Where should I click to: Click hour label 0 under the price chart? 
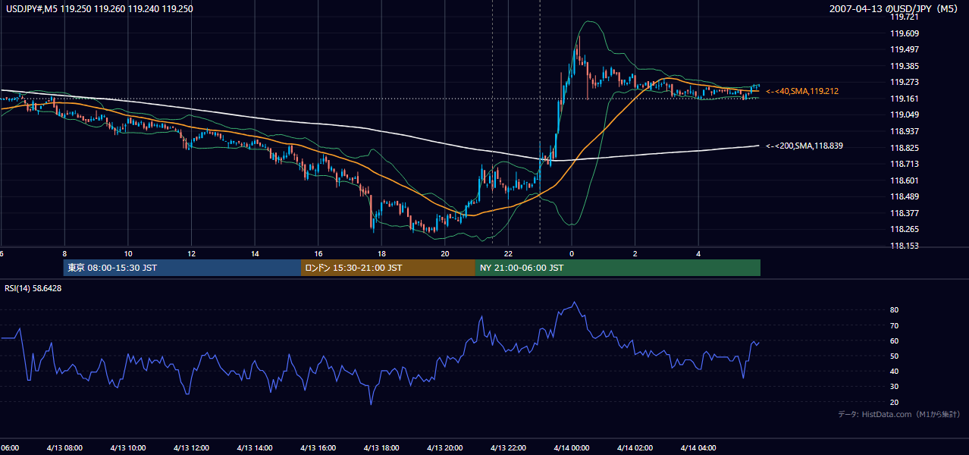[x=572, y=253]
